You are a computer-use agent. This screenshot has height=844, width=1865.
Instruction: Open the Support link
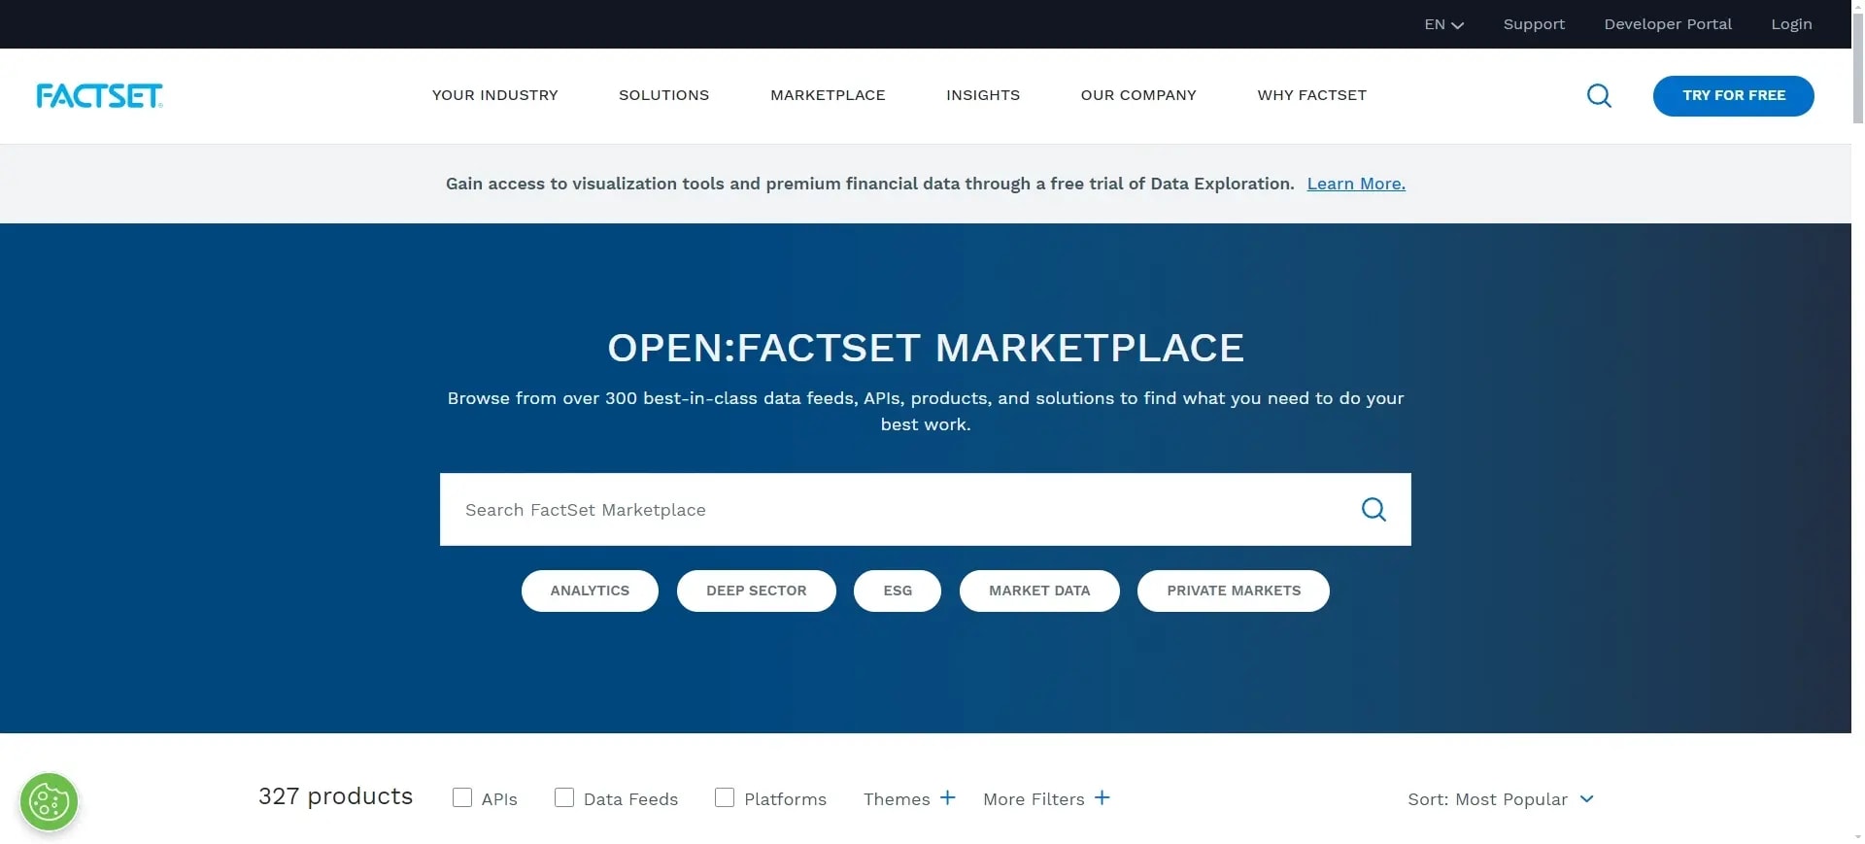pos(1534,24)
